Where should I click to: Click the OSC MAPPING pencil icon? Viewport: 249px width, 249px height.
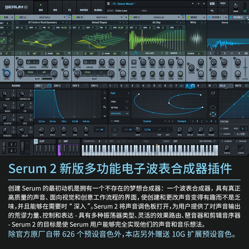214,141
